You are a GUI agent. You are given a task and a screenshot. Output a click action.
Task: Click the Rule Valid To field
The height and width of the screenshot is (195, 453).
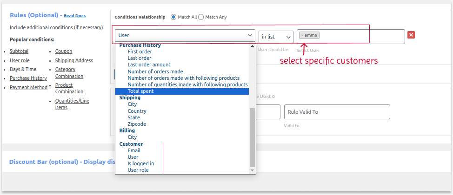(x=337, y=112)
